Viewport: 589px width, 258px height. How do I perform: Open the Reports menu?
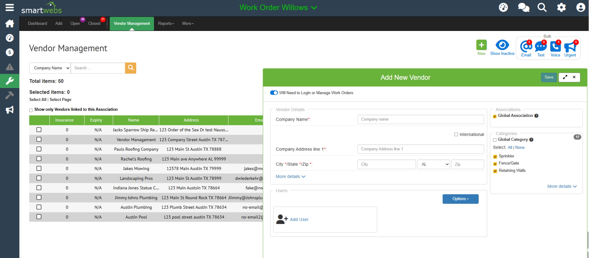(166, 23)
